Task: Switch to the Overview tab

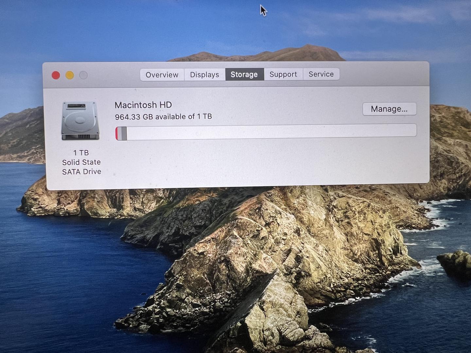Action: click(x=162, y=75)
